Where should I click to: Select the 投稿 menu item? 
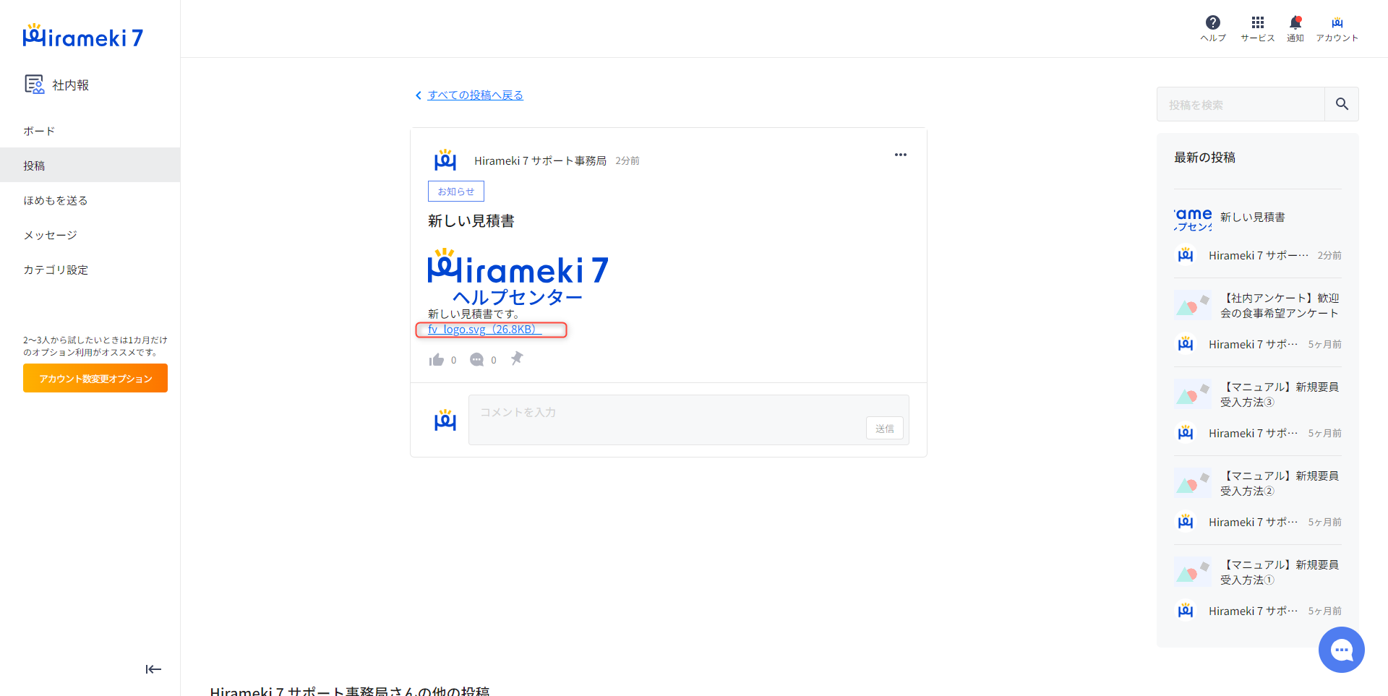point(90,166)
